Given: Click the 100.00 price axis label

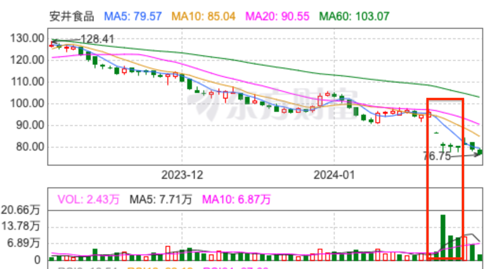Looking at the screenshot, I should tap(27, 103).
